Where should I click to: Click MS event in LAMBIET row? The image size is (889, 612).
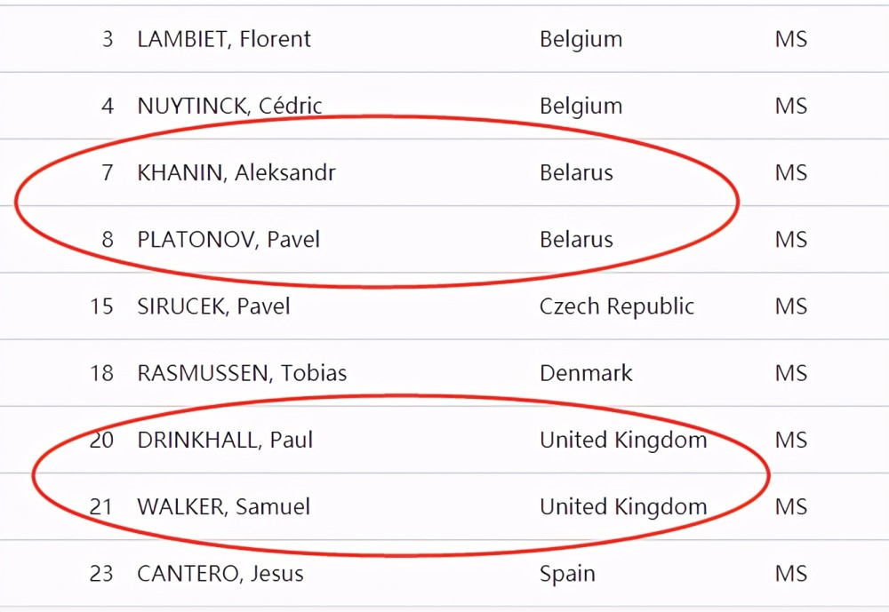click(x=791, y=39)
